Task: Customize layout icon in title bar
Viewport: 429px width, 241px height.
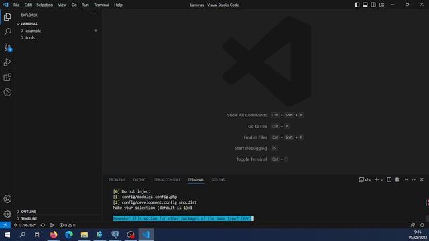Action: point(381,5)
